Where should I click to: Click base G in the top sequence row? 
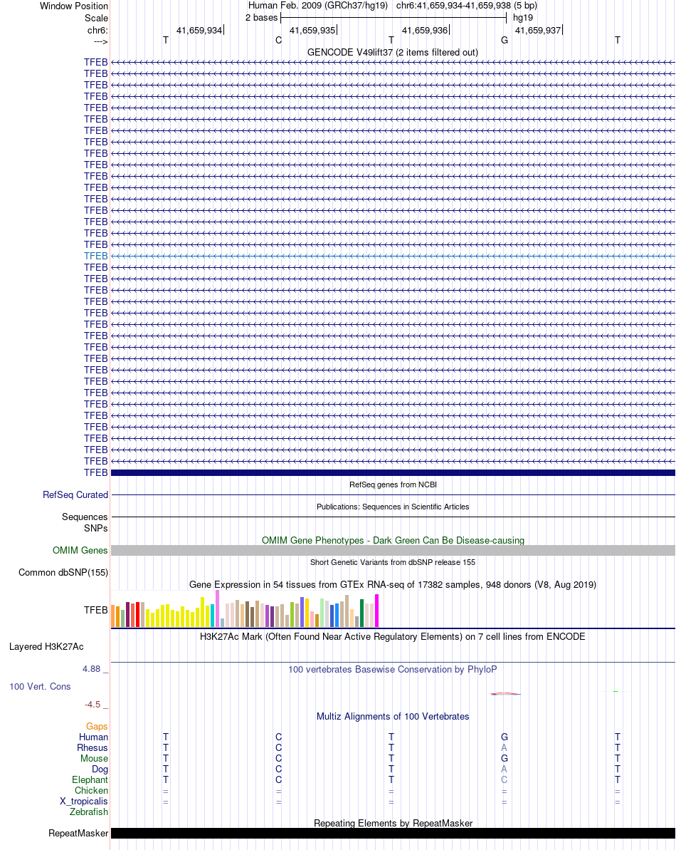click(505, 40)
